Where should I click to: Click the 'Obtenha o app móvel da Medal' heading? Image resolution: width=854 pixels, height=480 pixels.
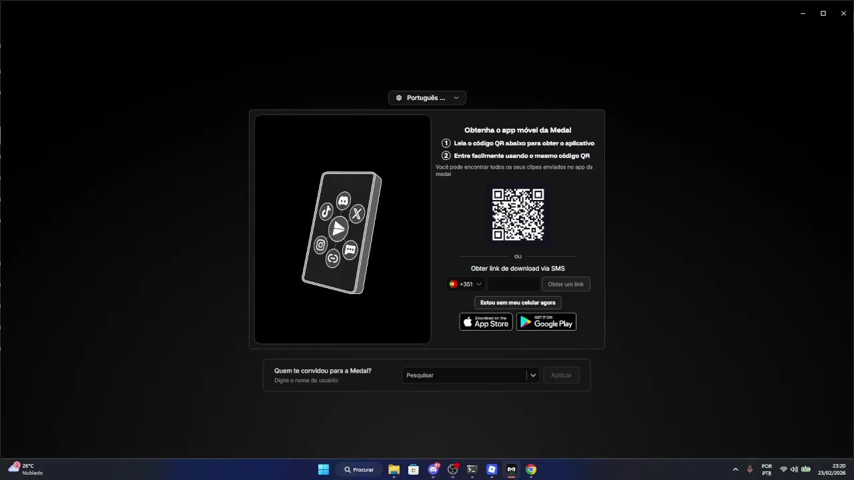(x=518, y=130)
